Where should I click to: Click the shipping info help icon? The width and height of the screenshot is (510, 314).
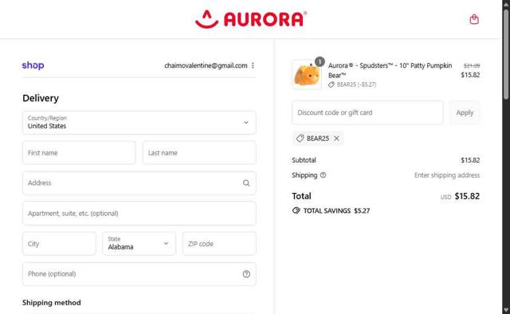(323, 175)
